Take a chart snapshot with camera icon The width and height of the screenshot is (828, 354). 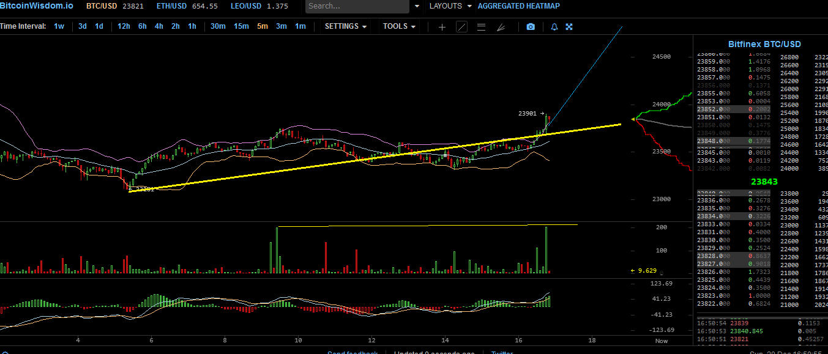coord(531,27)
